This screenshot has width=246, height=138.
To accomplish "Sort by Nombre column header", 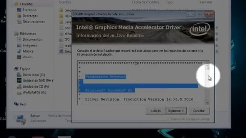I will coord(65,2).
